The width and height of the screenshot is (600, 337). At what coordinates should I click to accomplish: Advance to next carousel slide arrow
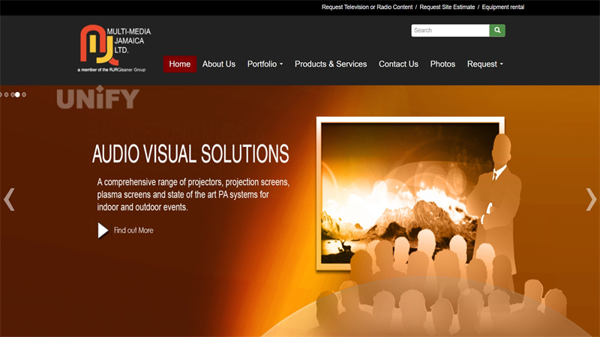(591, 199)
